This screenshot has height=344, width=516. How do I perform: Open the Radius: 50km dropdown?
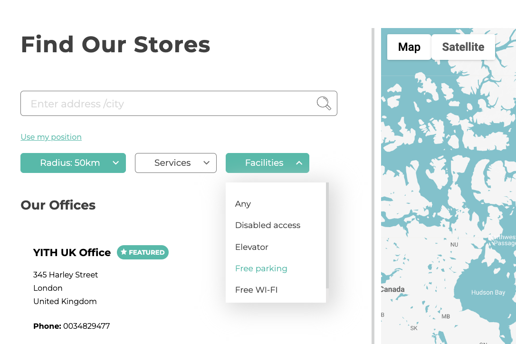[x=73, y=163]
